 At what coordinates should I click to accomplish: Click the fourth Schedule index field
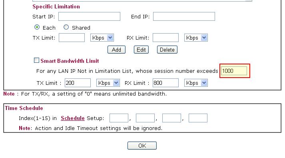point(198,118)
